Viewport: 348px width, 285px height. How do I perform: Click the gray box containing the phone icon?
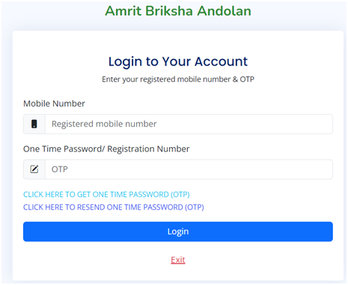[34, 124]
